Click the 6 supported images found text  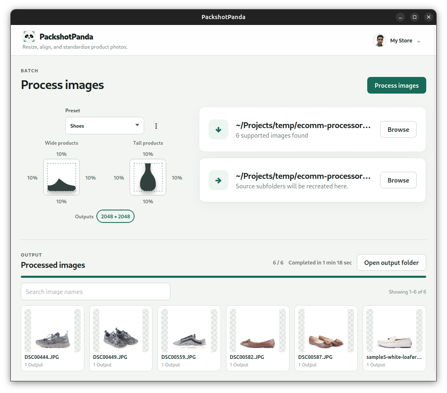(272, 136)
